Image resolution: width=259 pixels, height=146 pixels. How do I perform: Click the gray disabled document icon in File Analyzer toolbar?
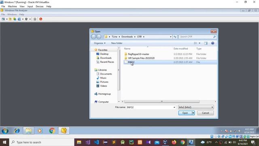tap(35, 19)
